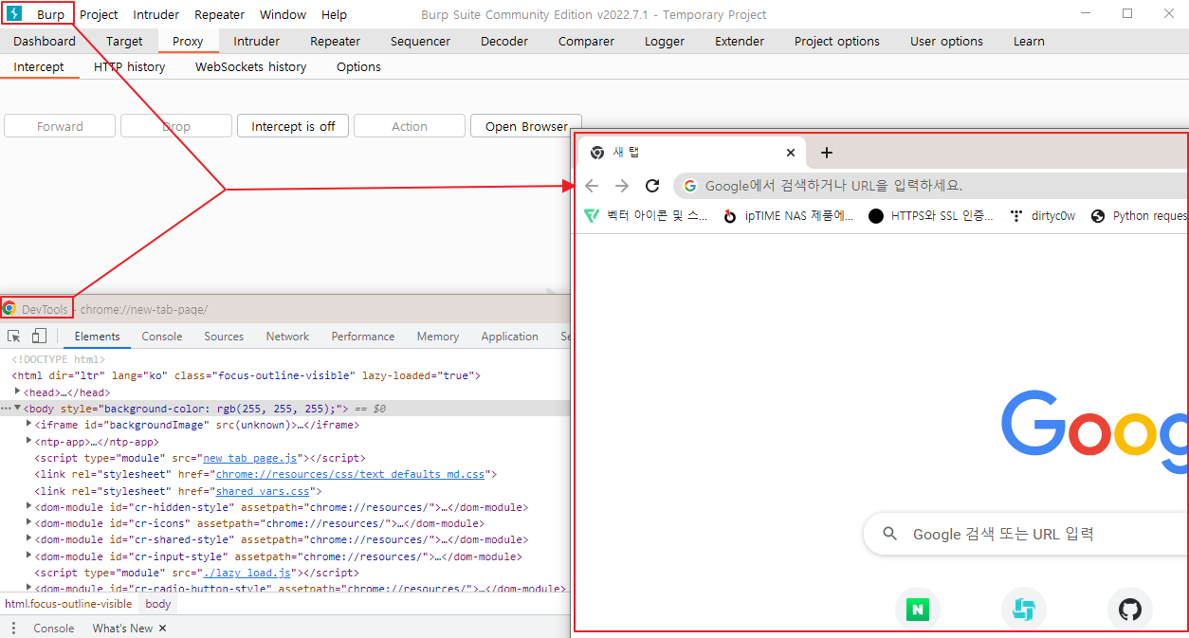The width and height of the screenshot is (1189, 638).
Task: Open the Project options tab
Action: 837,41
